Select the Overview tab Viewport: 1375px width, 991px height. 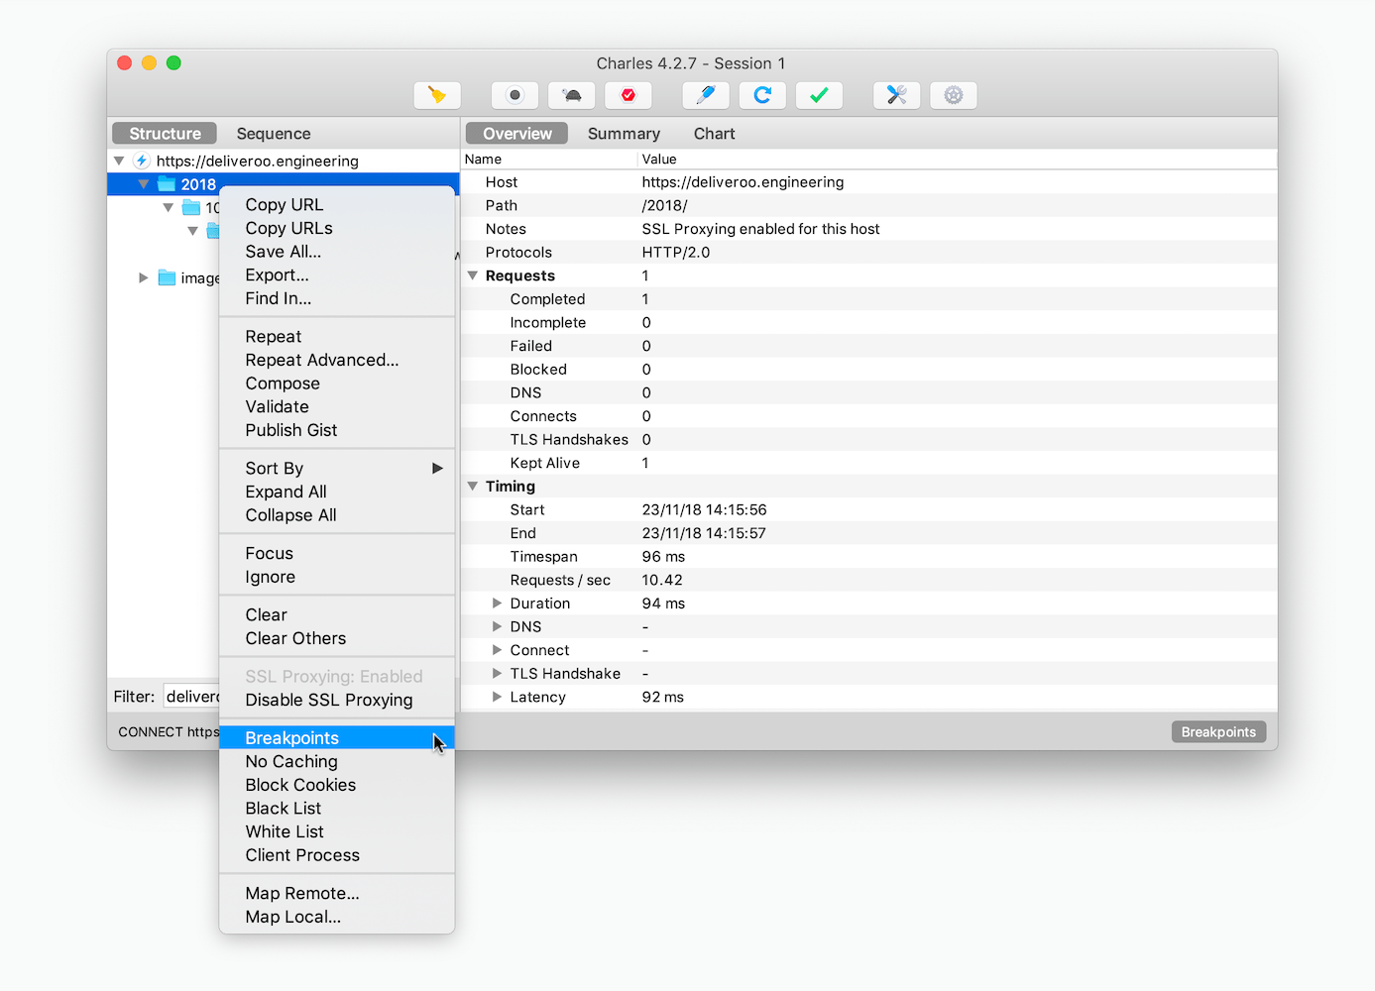pyautogui.click(x=516, y=134)
